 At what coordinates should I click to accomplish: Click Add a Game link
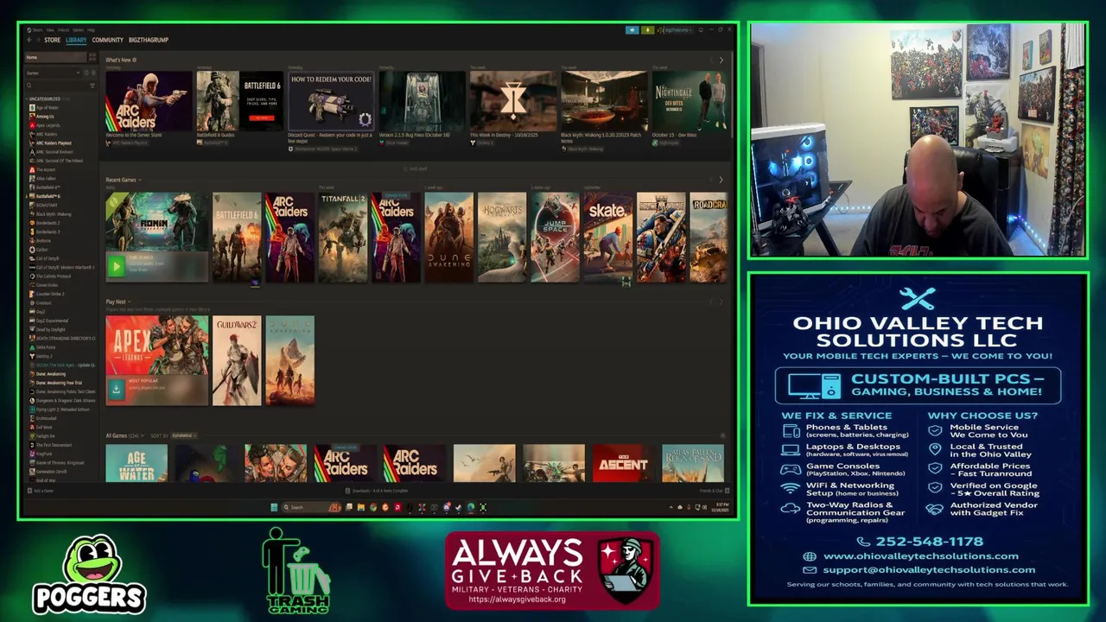43,491
